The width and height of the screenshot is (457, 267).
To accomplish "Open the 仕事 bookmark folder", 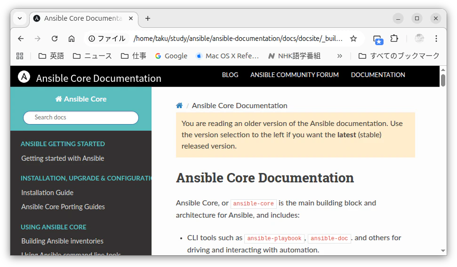I will [x=134, y=56].
